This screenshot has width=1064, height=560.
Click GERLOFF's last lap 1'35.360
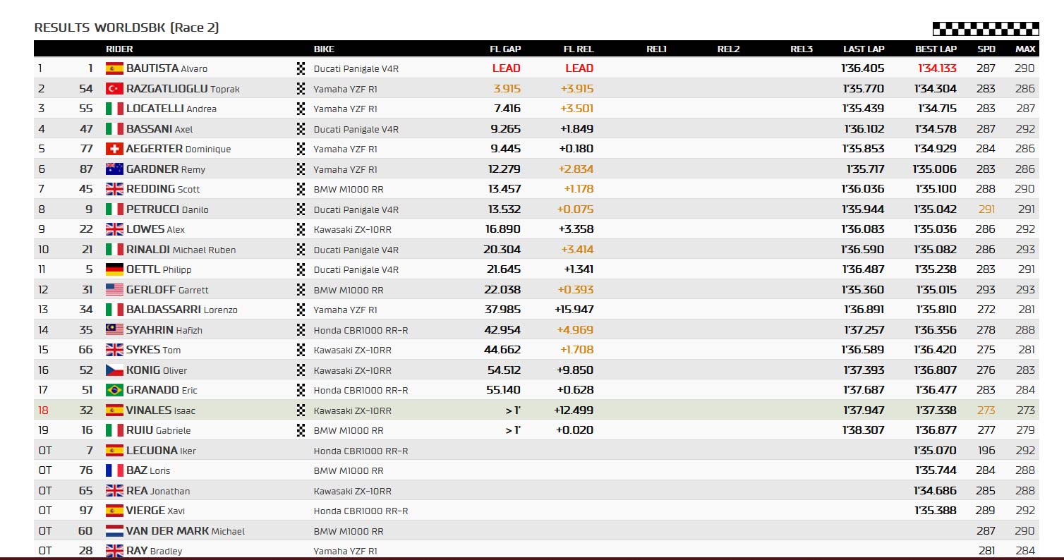pyautogui.click(x=864, y=290)
